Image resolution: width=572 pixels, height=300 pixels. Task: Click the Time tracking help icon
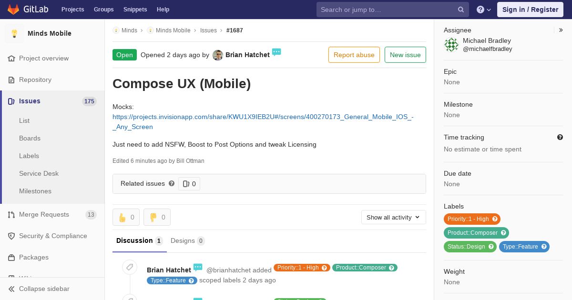tap(560, 137)
